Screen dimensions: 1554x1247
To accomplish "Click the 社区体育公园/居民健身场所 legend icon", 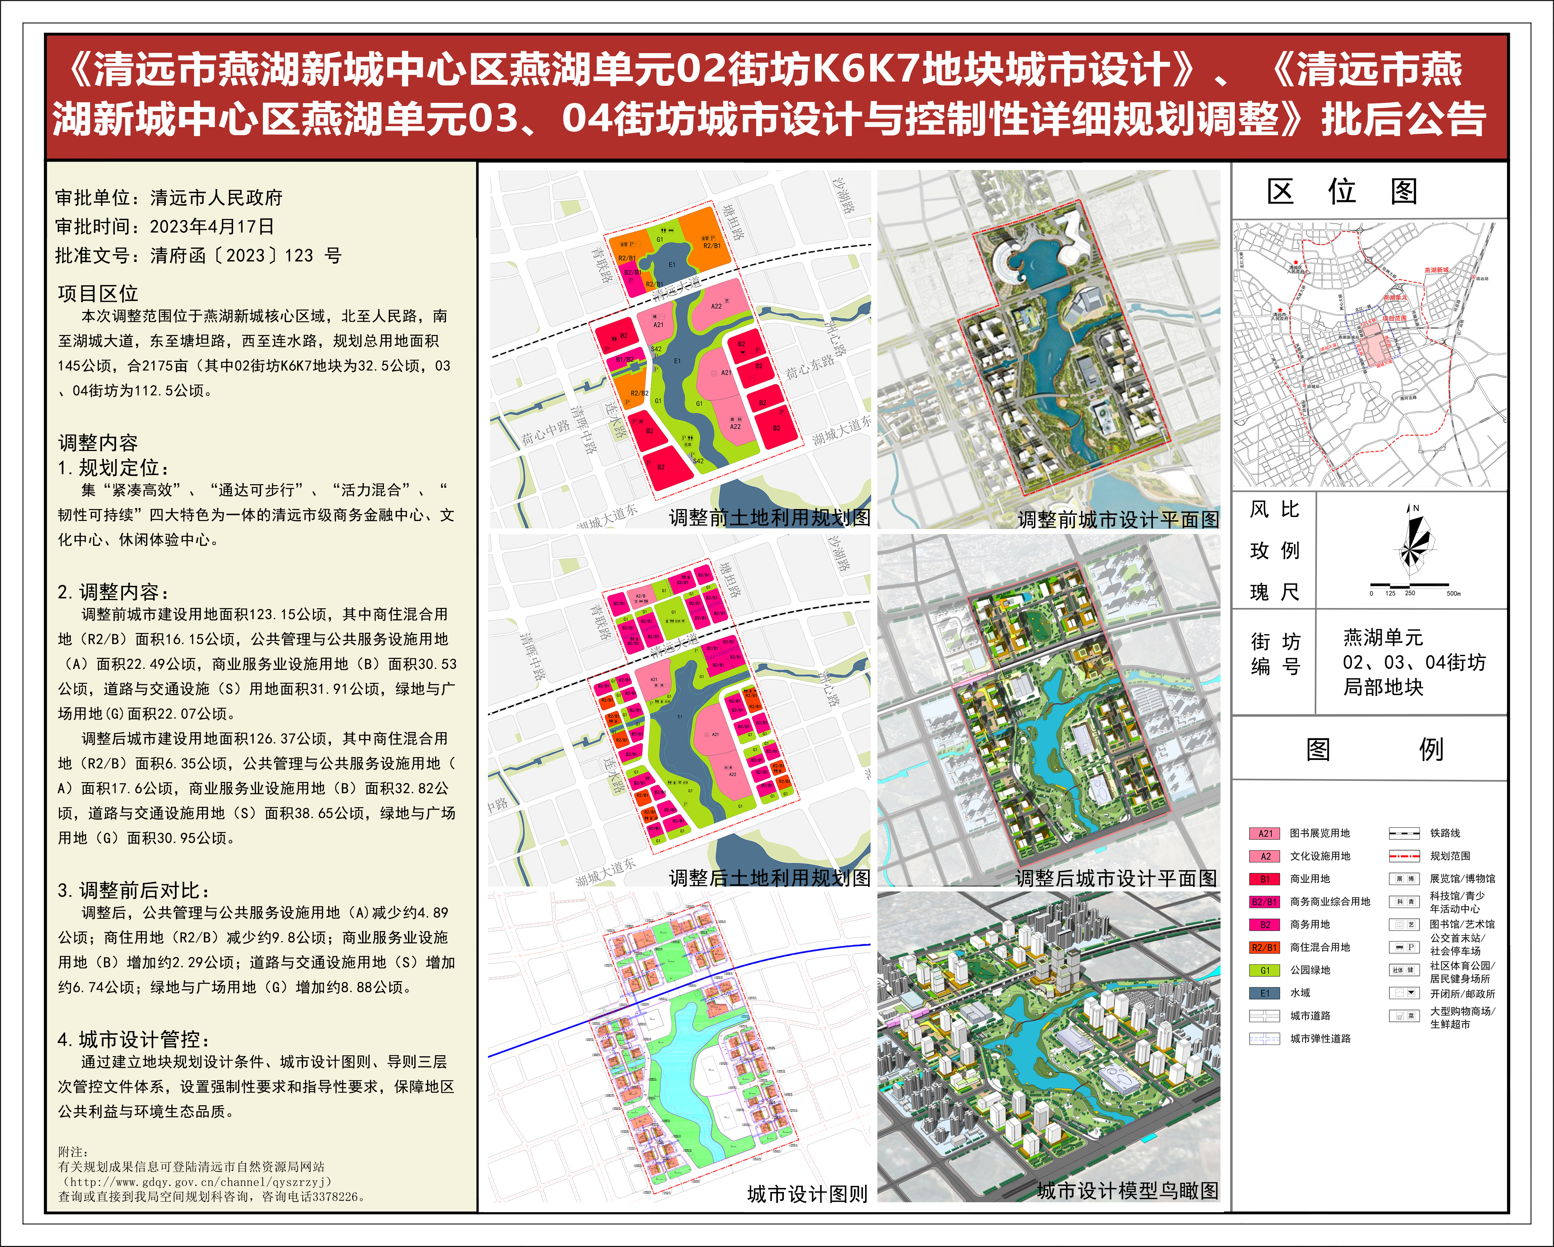I will [x=1404, y=970].
